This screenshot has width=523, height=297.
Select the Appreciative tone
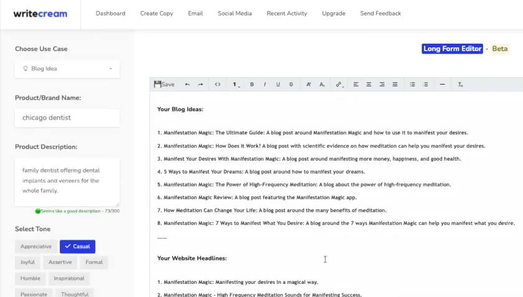pyautogui.click(x=36, y=247)
